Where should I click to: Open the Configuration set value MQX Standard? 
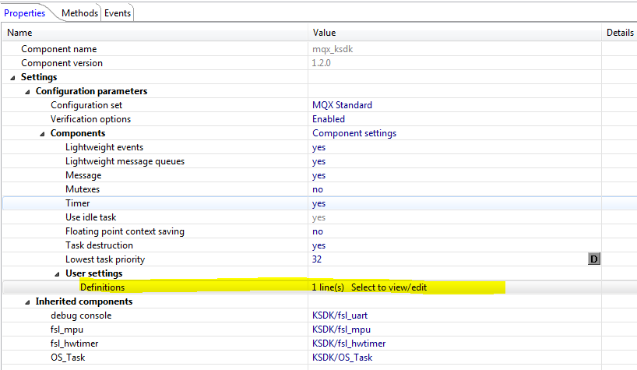[x=342, y=105]
